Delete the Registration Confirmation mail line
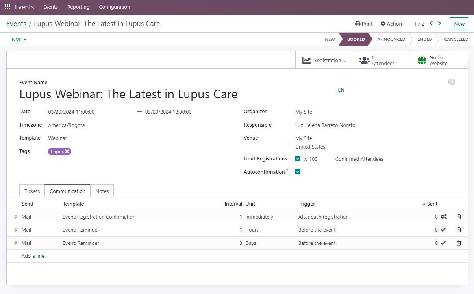Screen dimensions: 474x294 pyautogui.click(x=459, y=217)
